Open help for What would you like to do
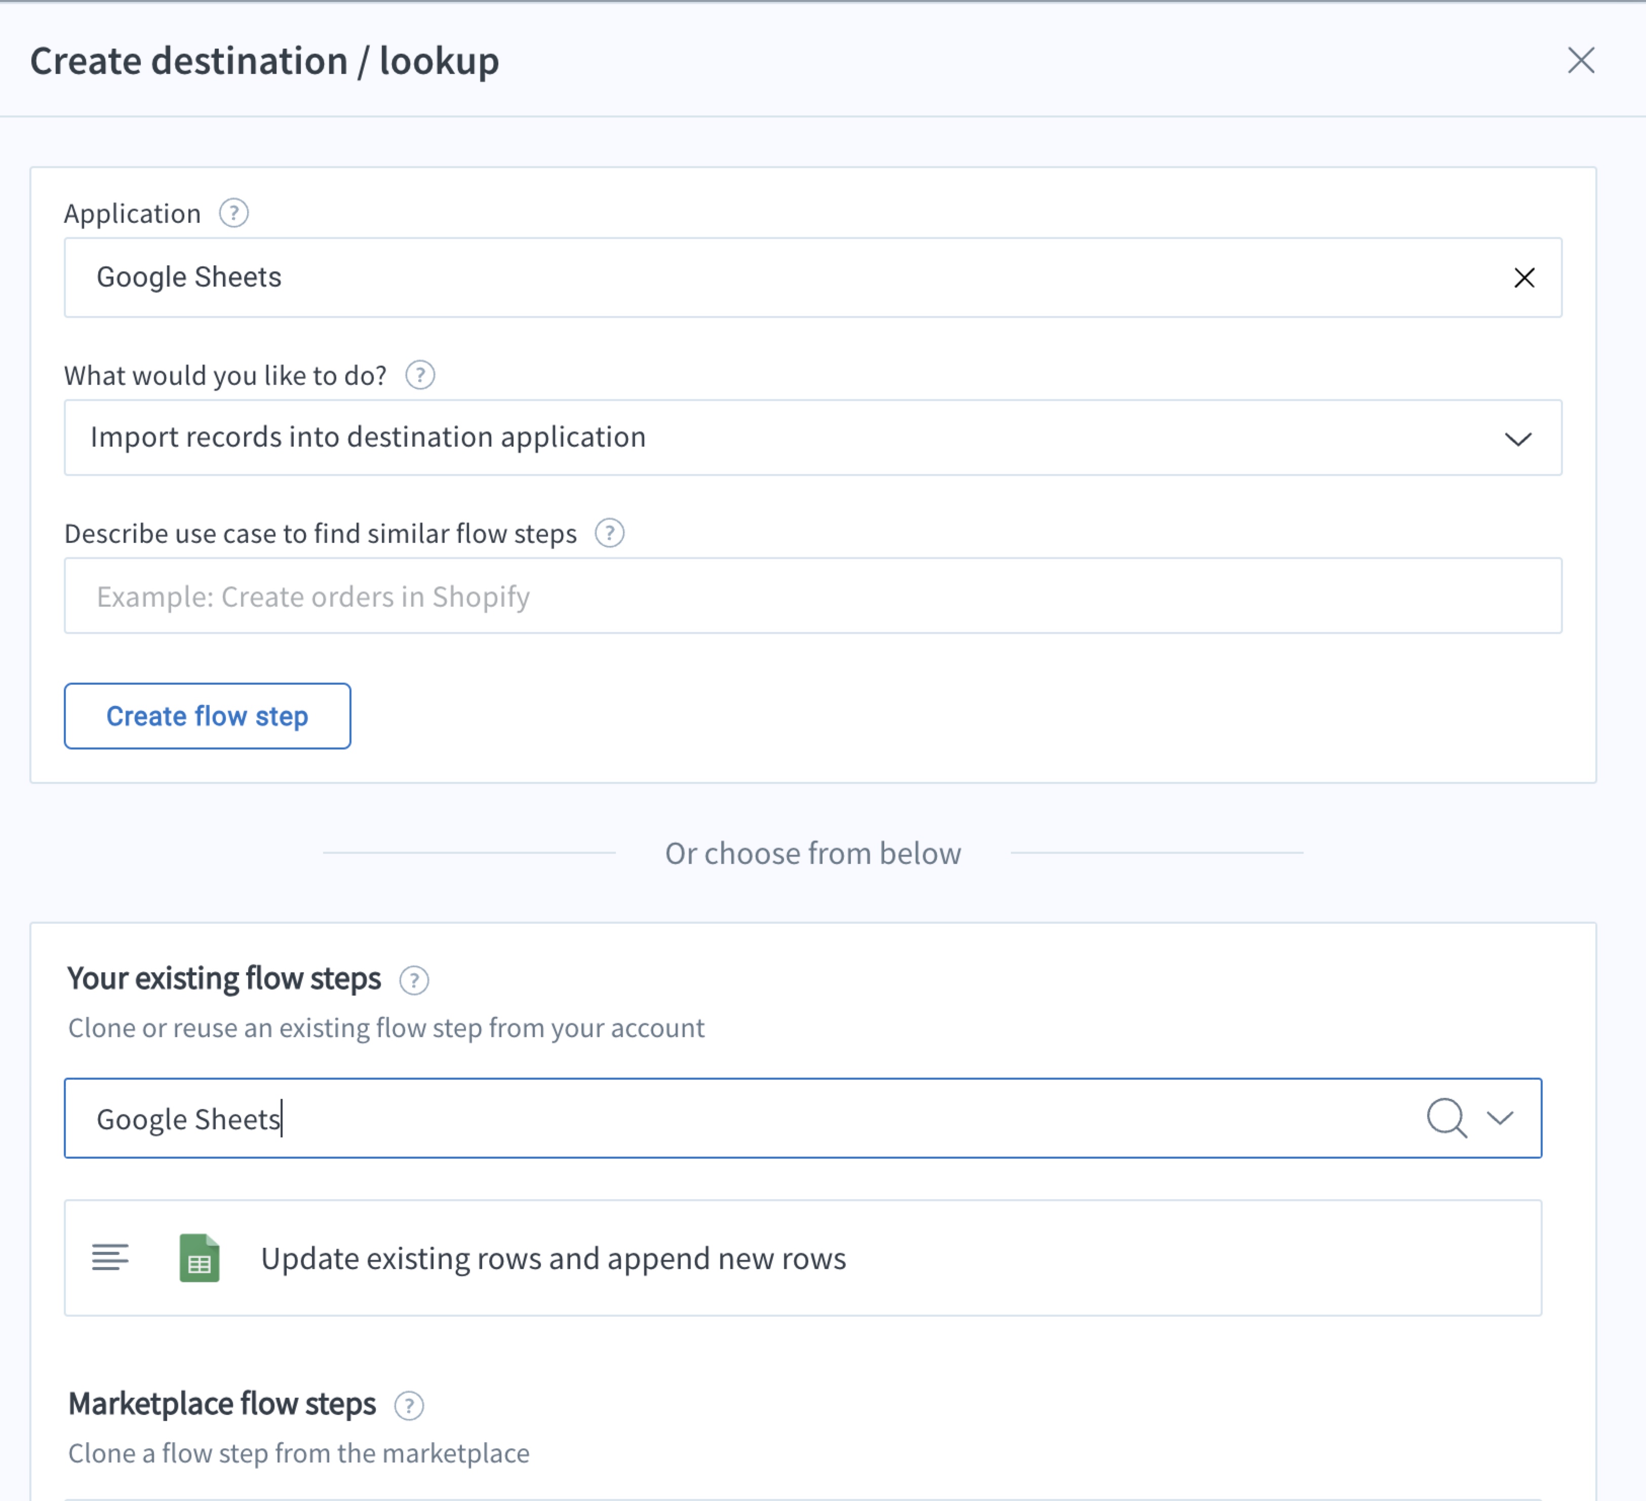The width and height of the screenshot is (1646, 1501). (420, 375)
